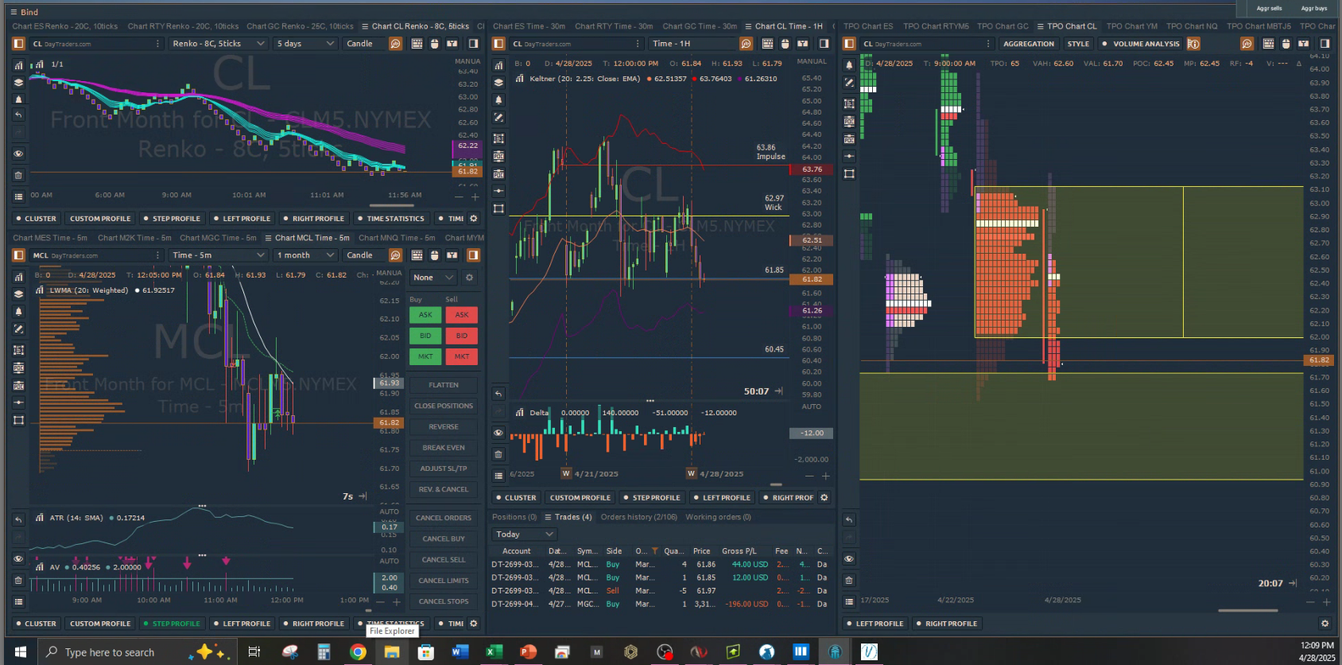Click CANCEL ORDERS button

tap(443, 518)
